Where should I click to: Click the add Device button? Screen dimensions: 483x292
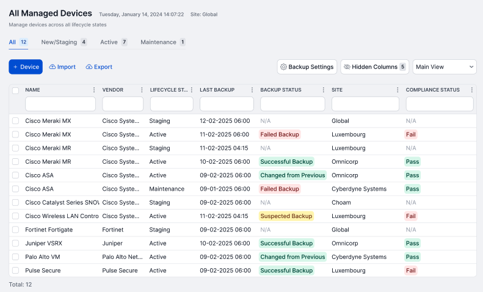[26, 67]
